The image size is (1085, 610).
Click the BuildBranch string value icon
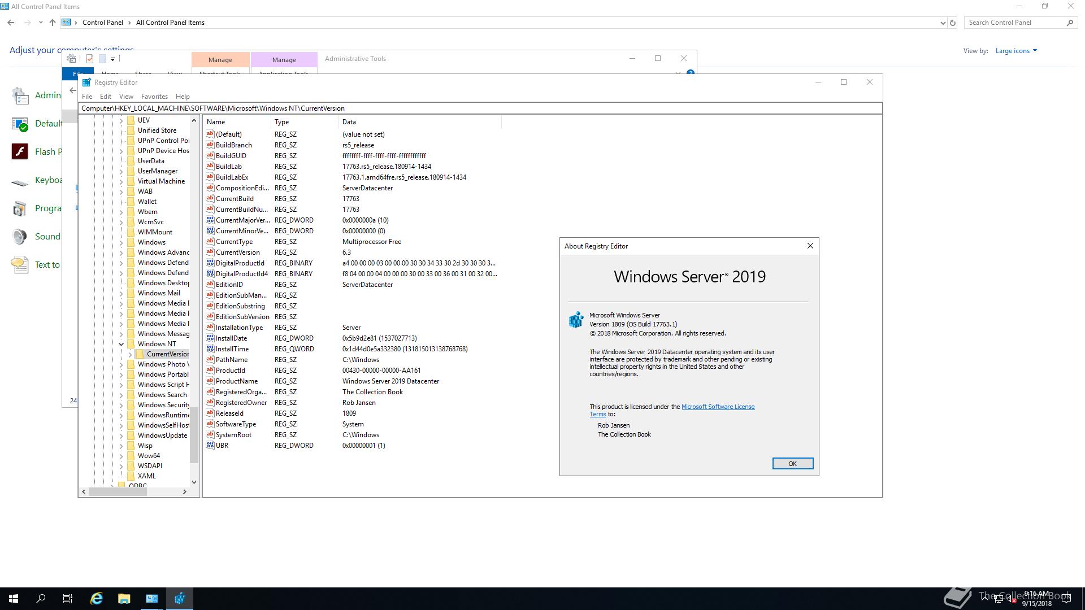pyautogui.click(x=210, y=145)
